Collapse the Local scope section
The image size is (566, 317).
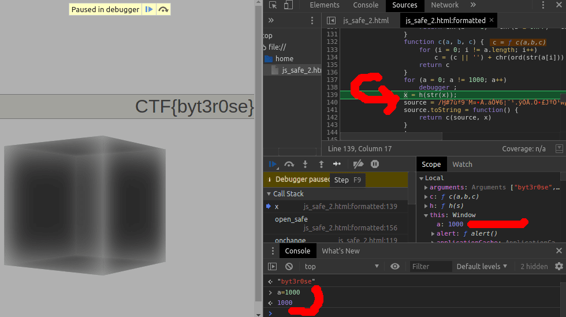[421, 178]
